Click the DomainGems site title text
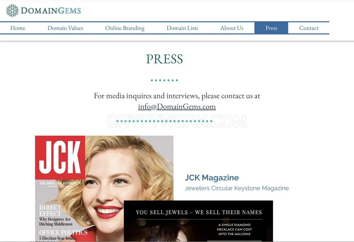This screenshot has height=242, width=354. point(51,11)
